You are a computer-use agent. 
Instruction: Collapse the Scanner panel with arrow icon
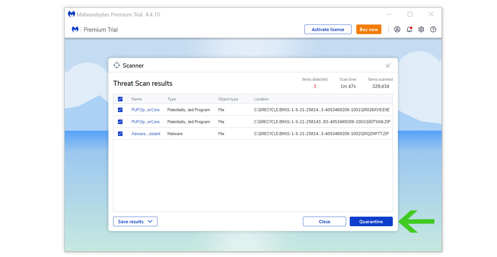coord(388,65)
